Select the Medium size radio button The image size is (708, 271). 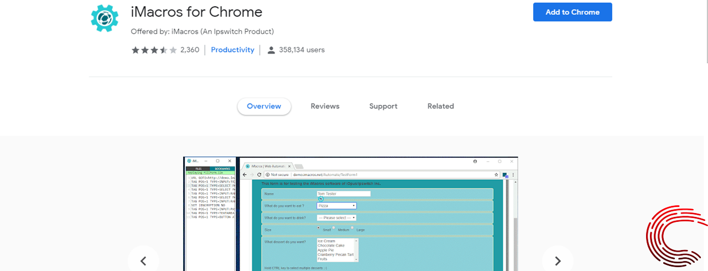[334, 228]
